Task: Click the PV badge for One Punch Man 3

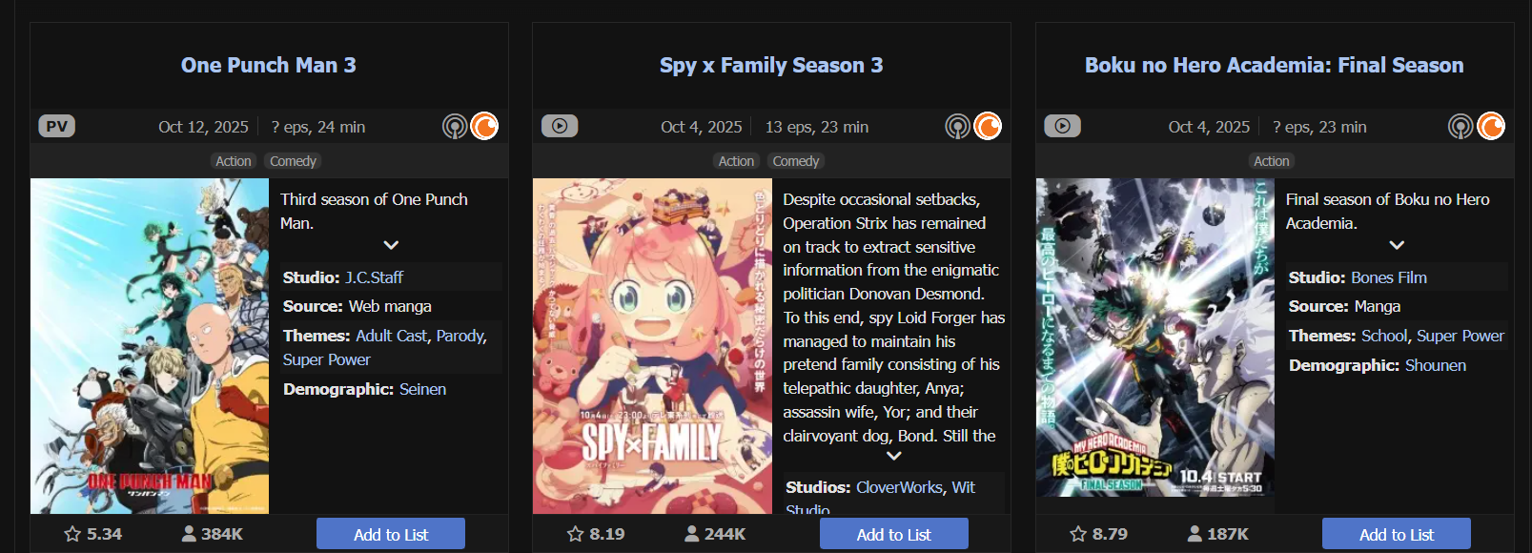Action: click(57, 126)
